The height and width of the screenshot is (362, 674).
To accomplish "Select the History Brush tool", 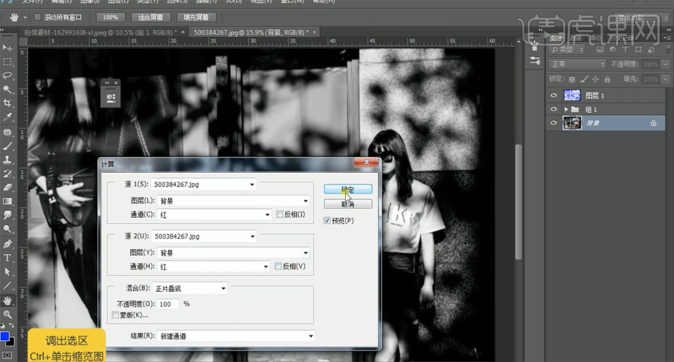I will pyautogui.click(x=7, y=174).
